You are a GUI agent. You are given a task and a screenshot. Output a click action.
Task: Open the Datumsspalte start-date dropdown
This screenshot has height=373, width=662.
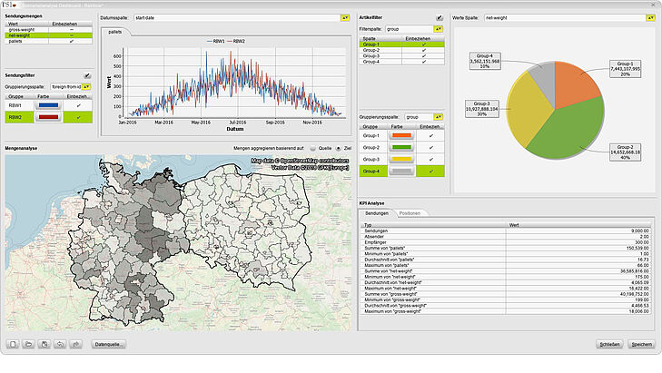345,17
